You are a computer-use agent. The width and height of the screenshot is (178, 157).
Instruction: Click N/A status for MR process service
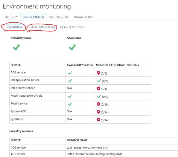[69, 88]
